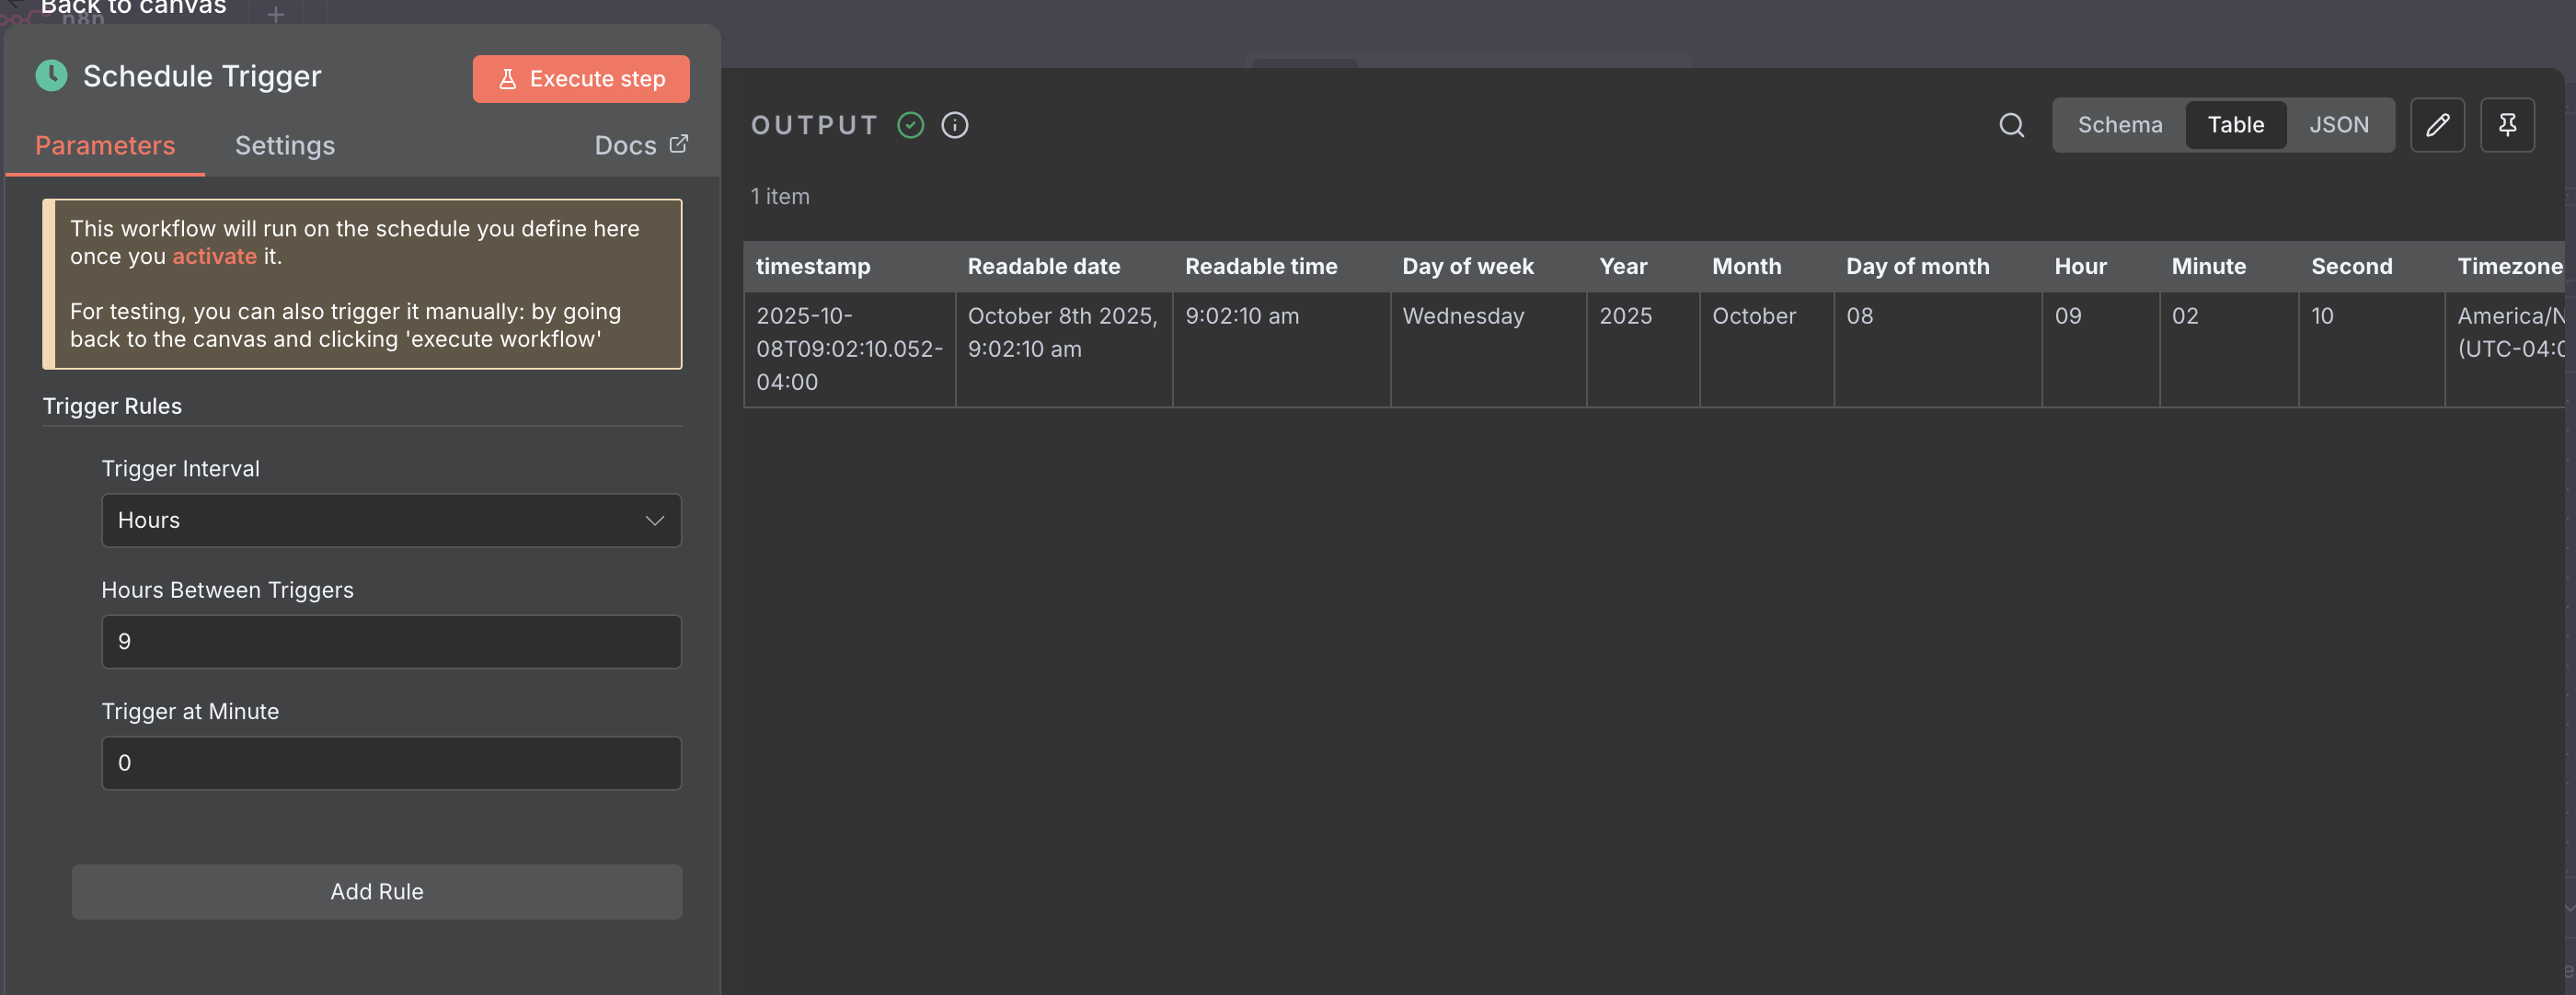Click the activate link in notice
The height and width of the screenshot is (995, 2576).
click(x=214, y=256)
